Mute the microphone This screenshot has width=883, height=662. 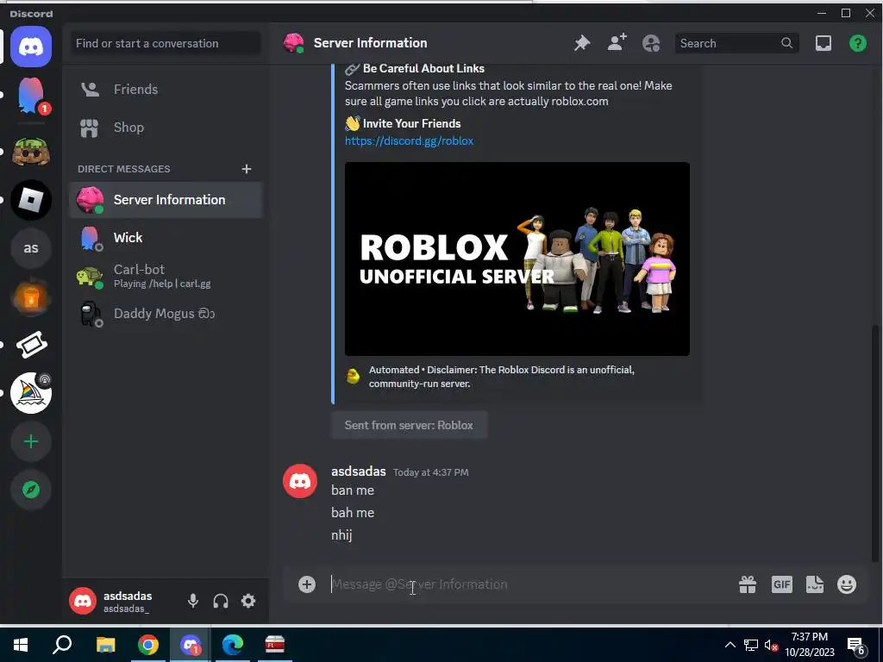(193, 601)
